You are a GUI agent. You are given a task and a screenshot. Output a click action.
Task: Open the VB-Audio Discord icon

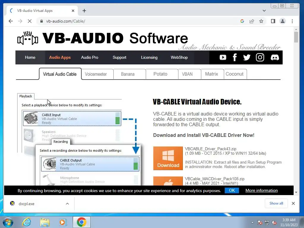[x=275, y=57]
